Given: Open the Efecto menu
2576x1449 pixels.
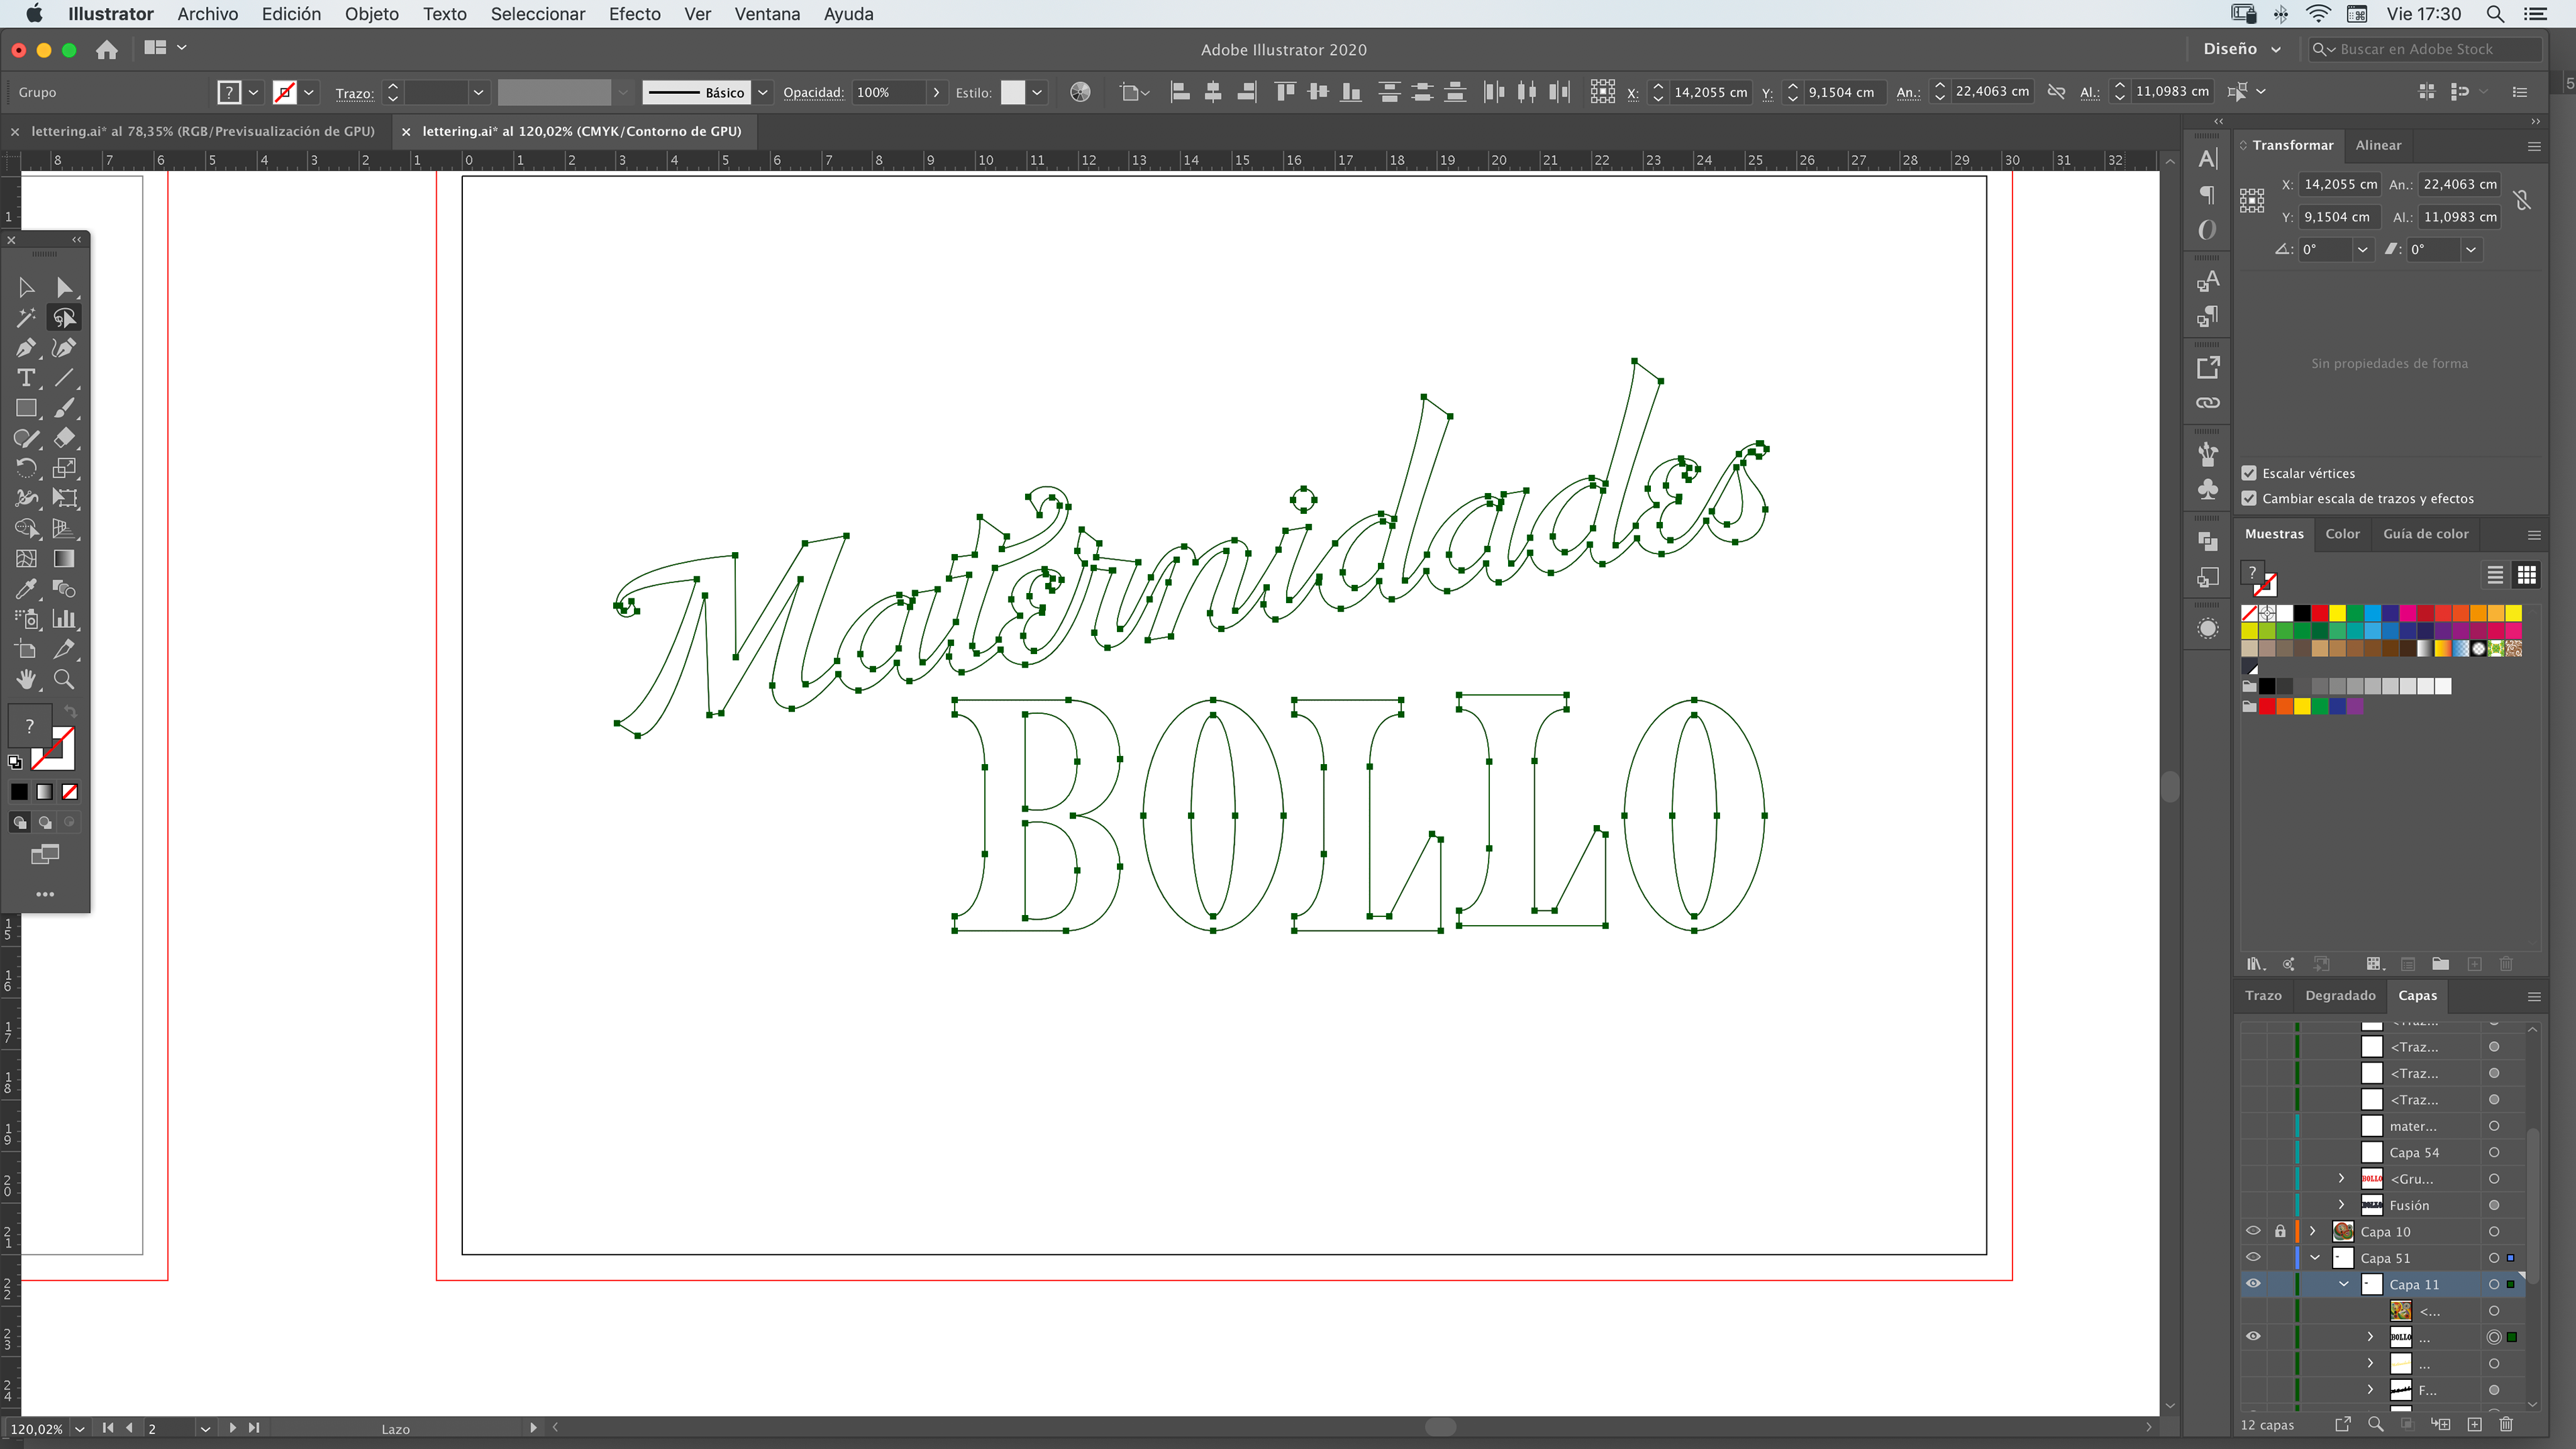Looking at the screenshot, I should pos(634,14).
